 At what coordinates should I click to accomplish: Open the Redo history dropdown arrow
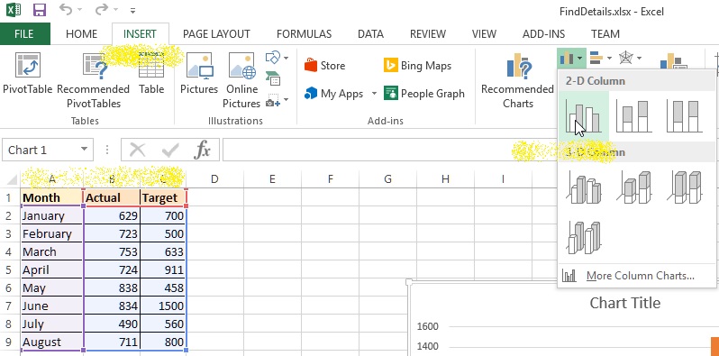pos(115,10)
